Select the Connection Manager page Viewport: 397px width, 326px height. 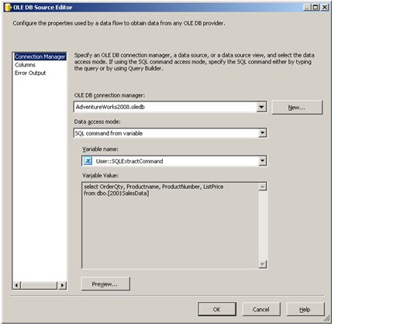pyautogui.click(x=40, y=57)
